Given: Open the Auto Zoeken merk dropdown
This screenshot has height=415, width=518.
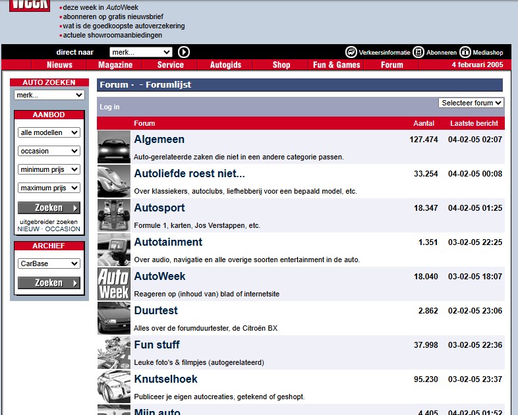Looking at the screenshot, I should [49, 95].
